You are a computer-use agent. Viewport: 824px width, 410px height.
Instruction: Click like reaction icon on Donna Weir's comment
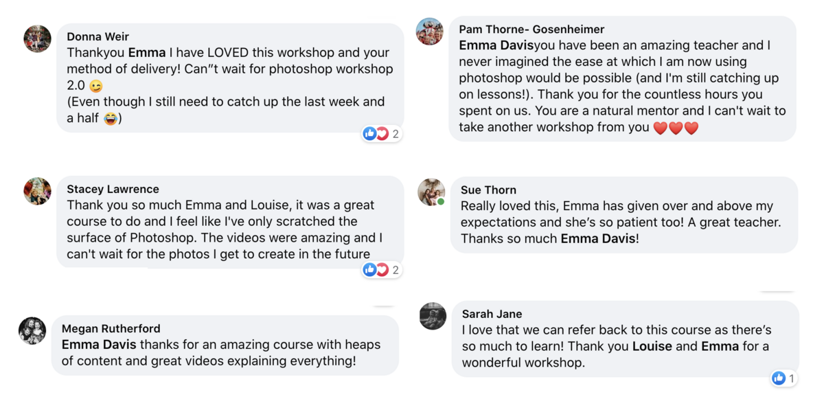point(370,134)
